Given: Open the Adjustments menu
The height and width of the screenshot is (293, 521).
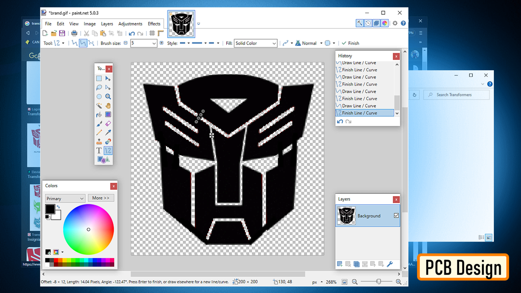Looking at the screenshot, I should point(130,24).
